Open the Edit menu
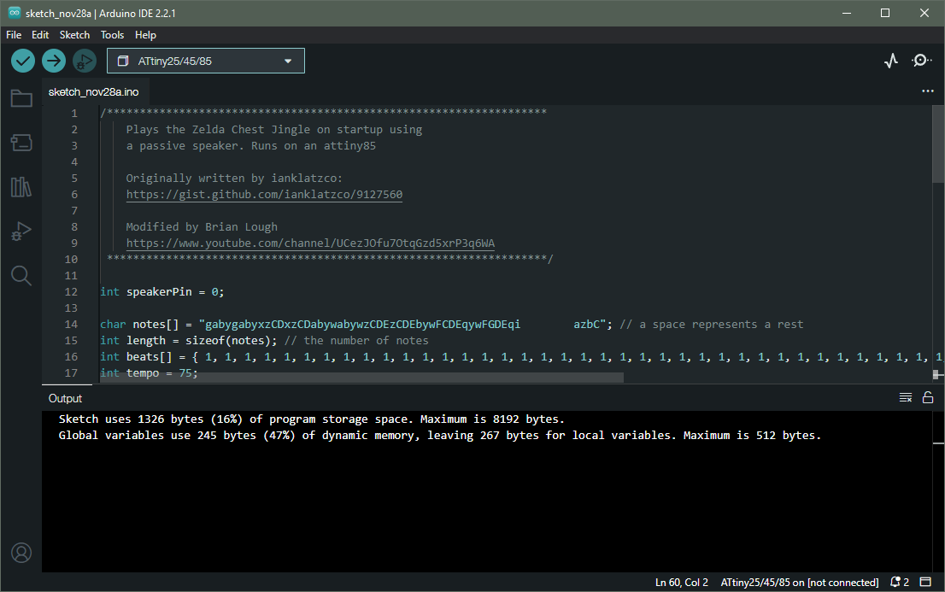 pyautogui.click(x=40, y=35)
